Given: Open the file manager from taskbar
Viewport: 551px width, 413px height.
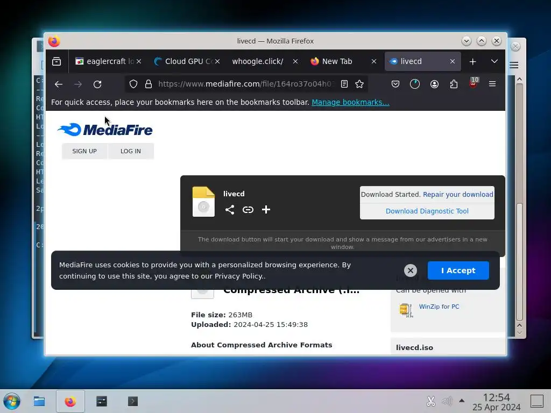Looking at the screenshot, I should coord(39,401).
